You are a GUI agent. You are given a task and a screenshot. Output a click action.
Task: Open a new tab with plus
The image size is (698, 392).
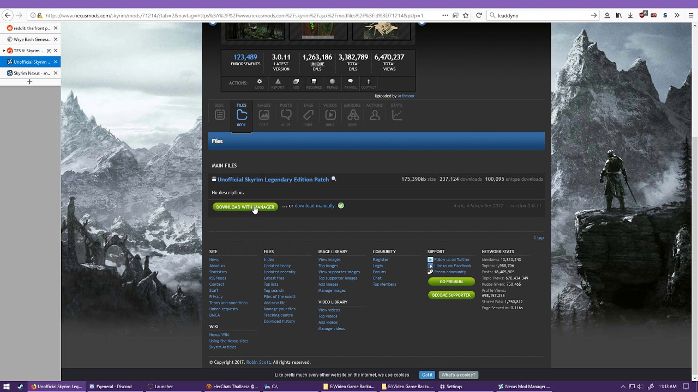point(30,82)
